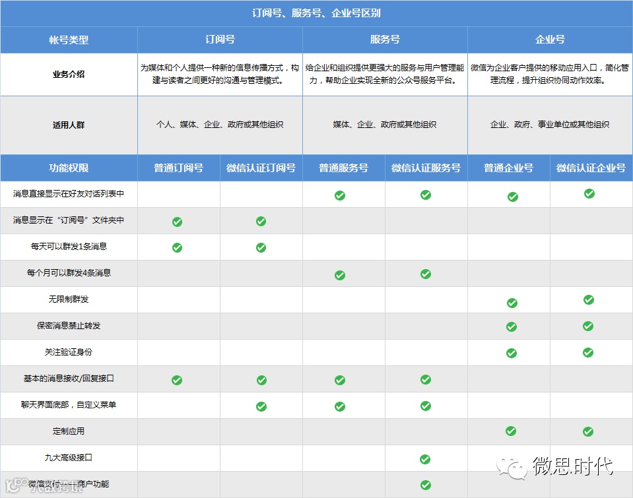This screenshot has width=633, height=498.
Task: Click 微信认证订阅号 checkmark in 基本的消息接收/回复接口 row
Action: pyautogui.click(x=261, y=380)
